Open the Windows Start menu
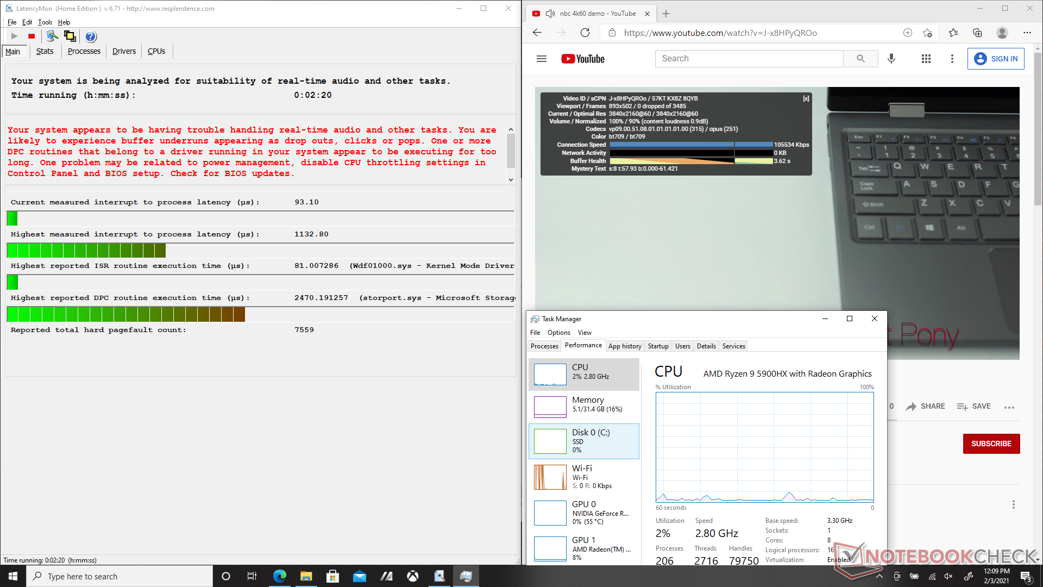This screenshot has height=587, width=1043. pos(13,576)
